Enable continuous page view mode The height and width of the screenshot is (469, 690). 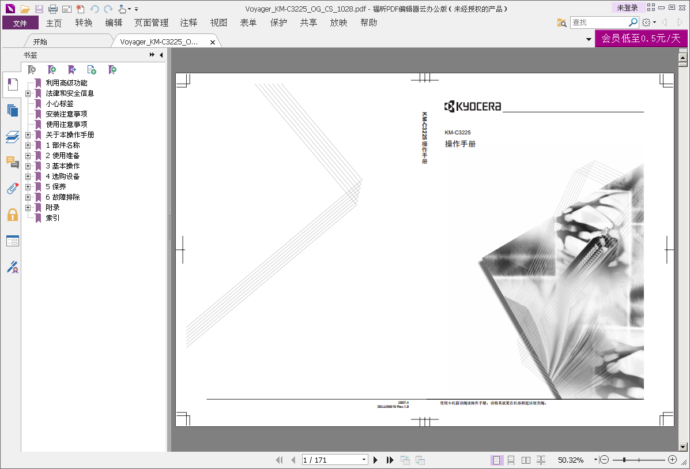coord(511,460)
